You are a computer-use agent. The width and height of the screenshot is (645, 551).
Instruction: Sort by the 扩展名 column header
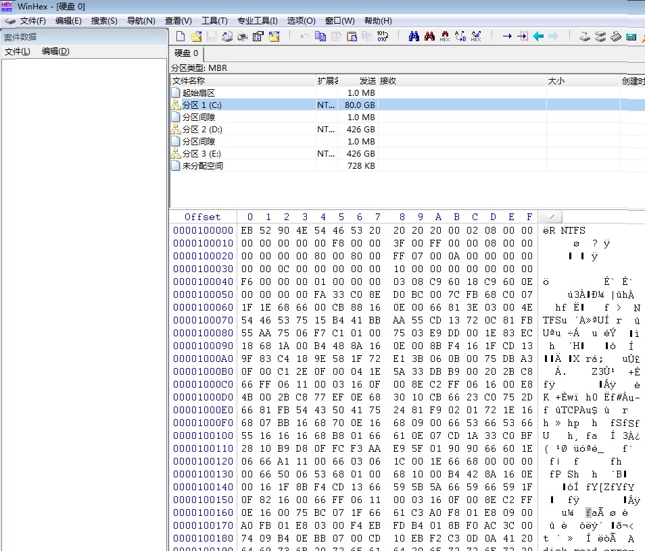click(327, 81)
